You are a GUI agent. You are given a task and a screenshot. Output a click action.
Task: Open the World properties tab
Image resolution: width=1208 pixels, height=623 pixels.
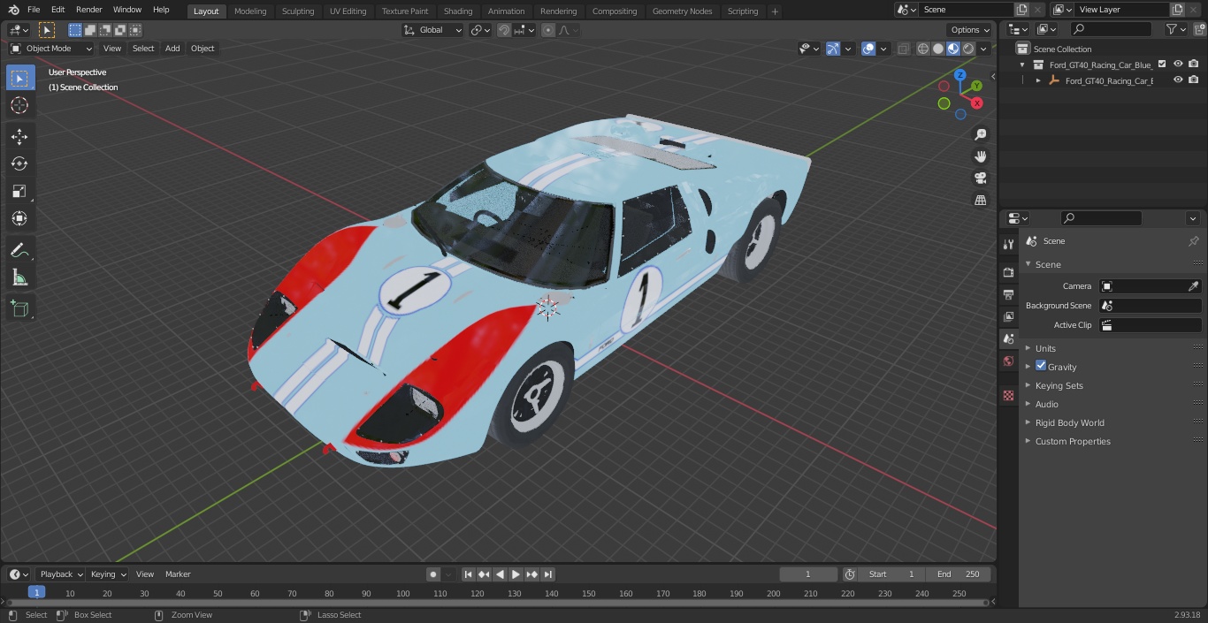(1008, 361)
